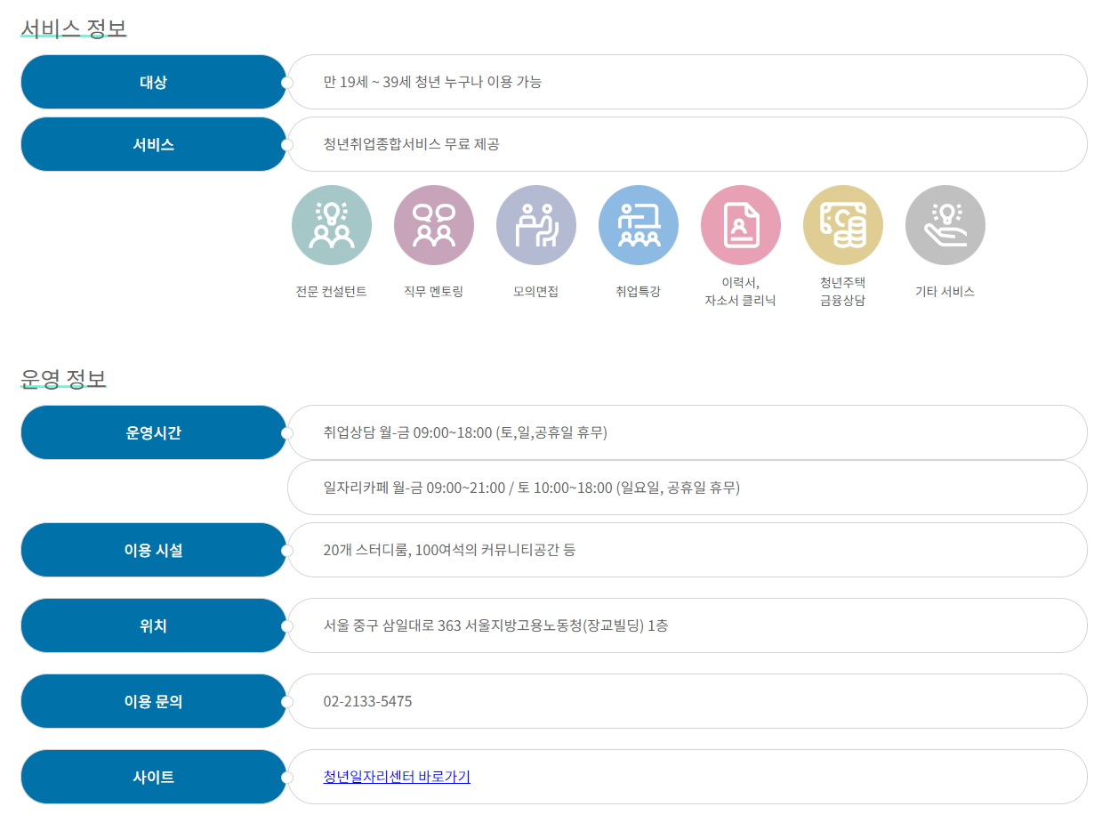1102x839 pixels.
Task: Open the 모의면접 interview icon
Action: (x=535, y=225)
